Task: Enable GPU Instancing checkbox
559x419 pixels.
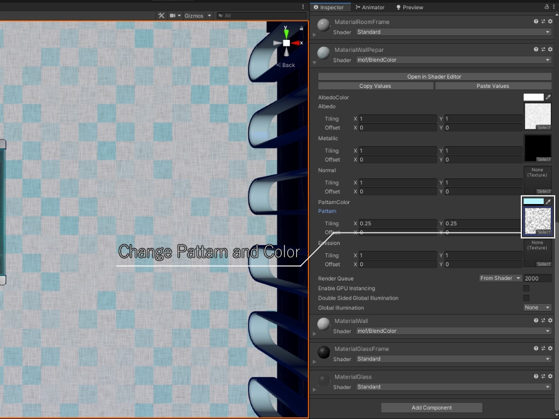Action: tap(526, 288)
